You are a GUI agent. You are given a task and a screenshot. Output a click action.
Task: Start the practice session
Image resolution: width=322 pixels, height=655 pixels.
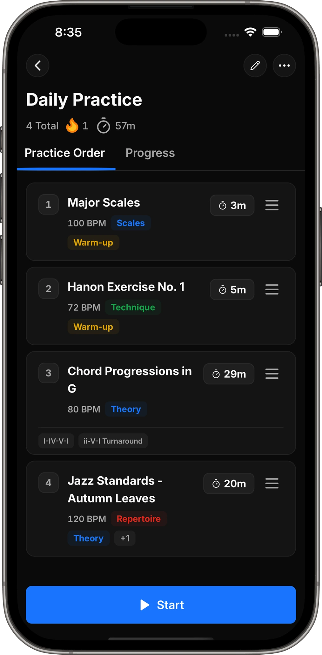[161, 605]
